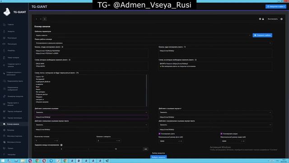
Task: Click the round icon left of the lock
Action: 260,19
